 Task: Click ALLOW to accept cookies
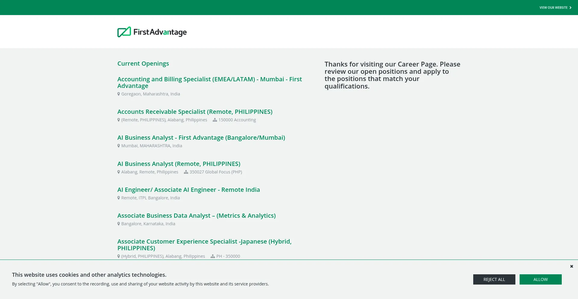[540, 279]
